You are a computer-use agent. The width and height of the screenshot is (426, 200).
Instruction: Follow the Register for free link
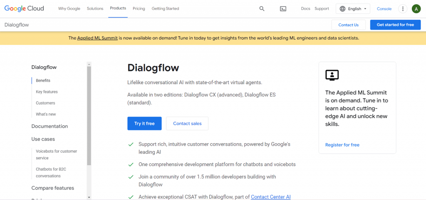tap(342, 145)
